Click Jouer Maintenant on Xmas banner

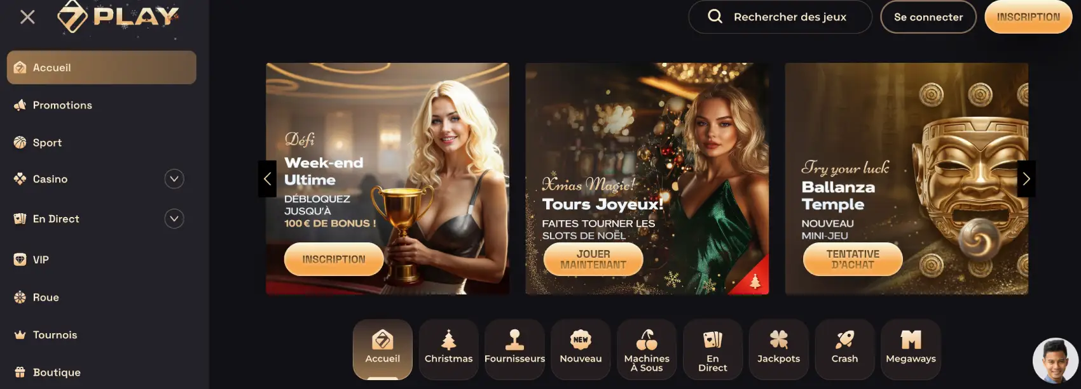(x=593, y=259)
